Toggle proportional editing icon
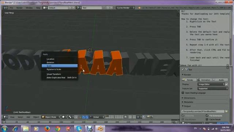The width and height of the screenshot is (234, 132). [x=130, y=117]
